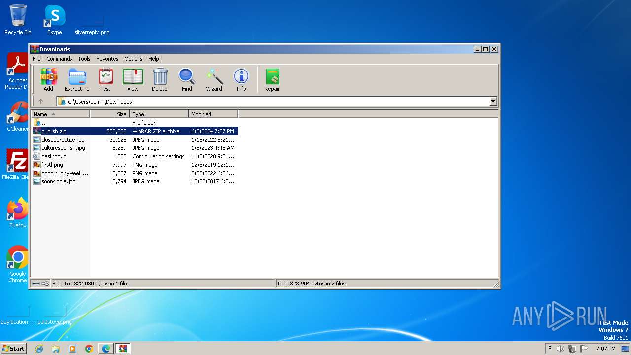Viewport: 631px width, 355px height.
Task: Open Google Chrome desktop shortcut
Action: coord(18,264)
